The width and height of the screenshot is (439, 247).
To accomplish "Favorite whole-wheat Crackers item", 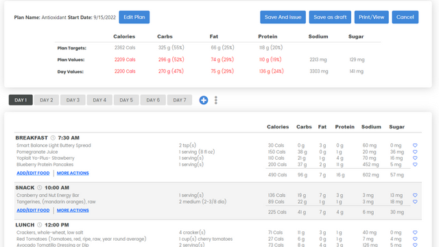I will pyautogui.click(x=415, y=233).
